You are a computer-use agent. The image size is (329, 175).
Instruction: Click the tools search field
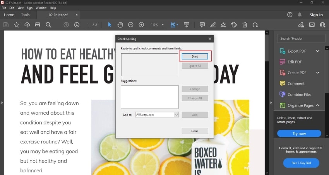click(x=301, y=39)
